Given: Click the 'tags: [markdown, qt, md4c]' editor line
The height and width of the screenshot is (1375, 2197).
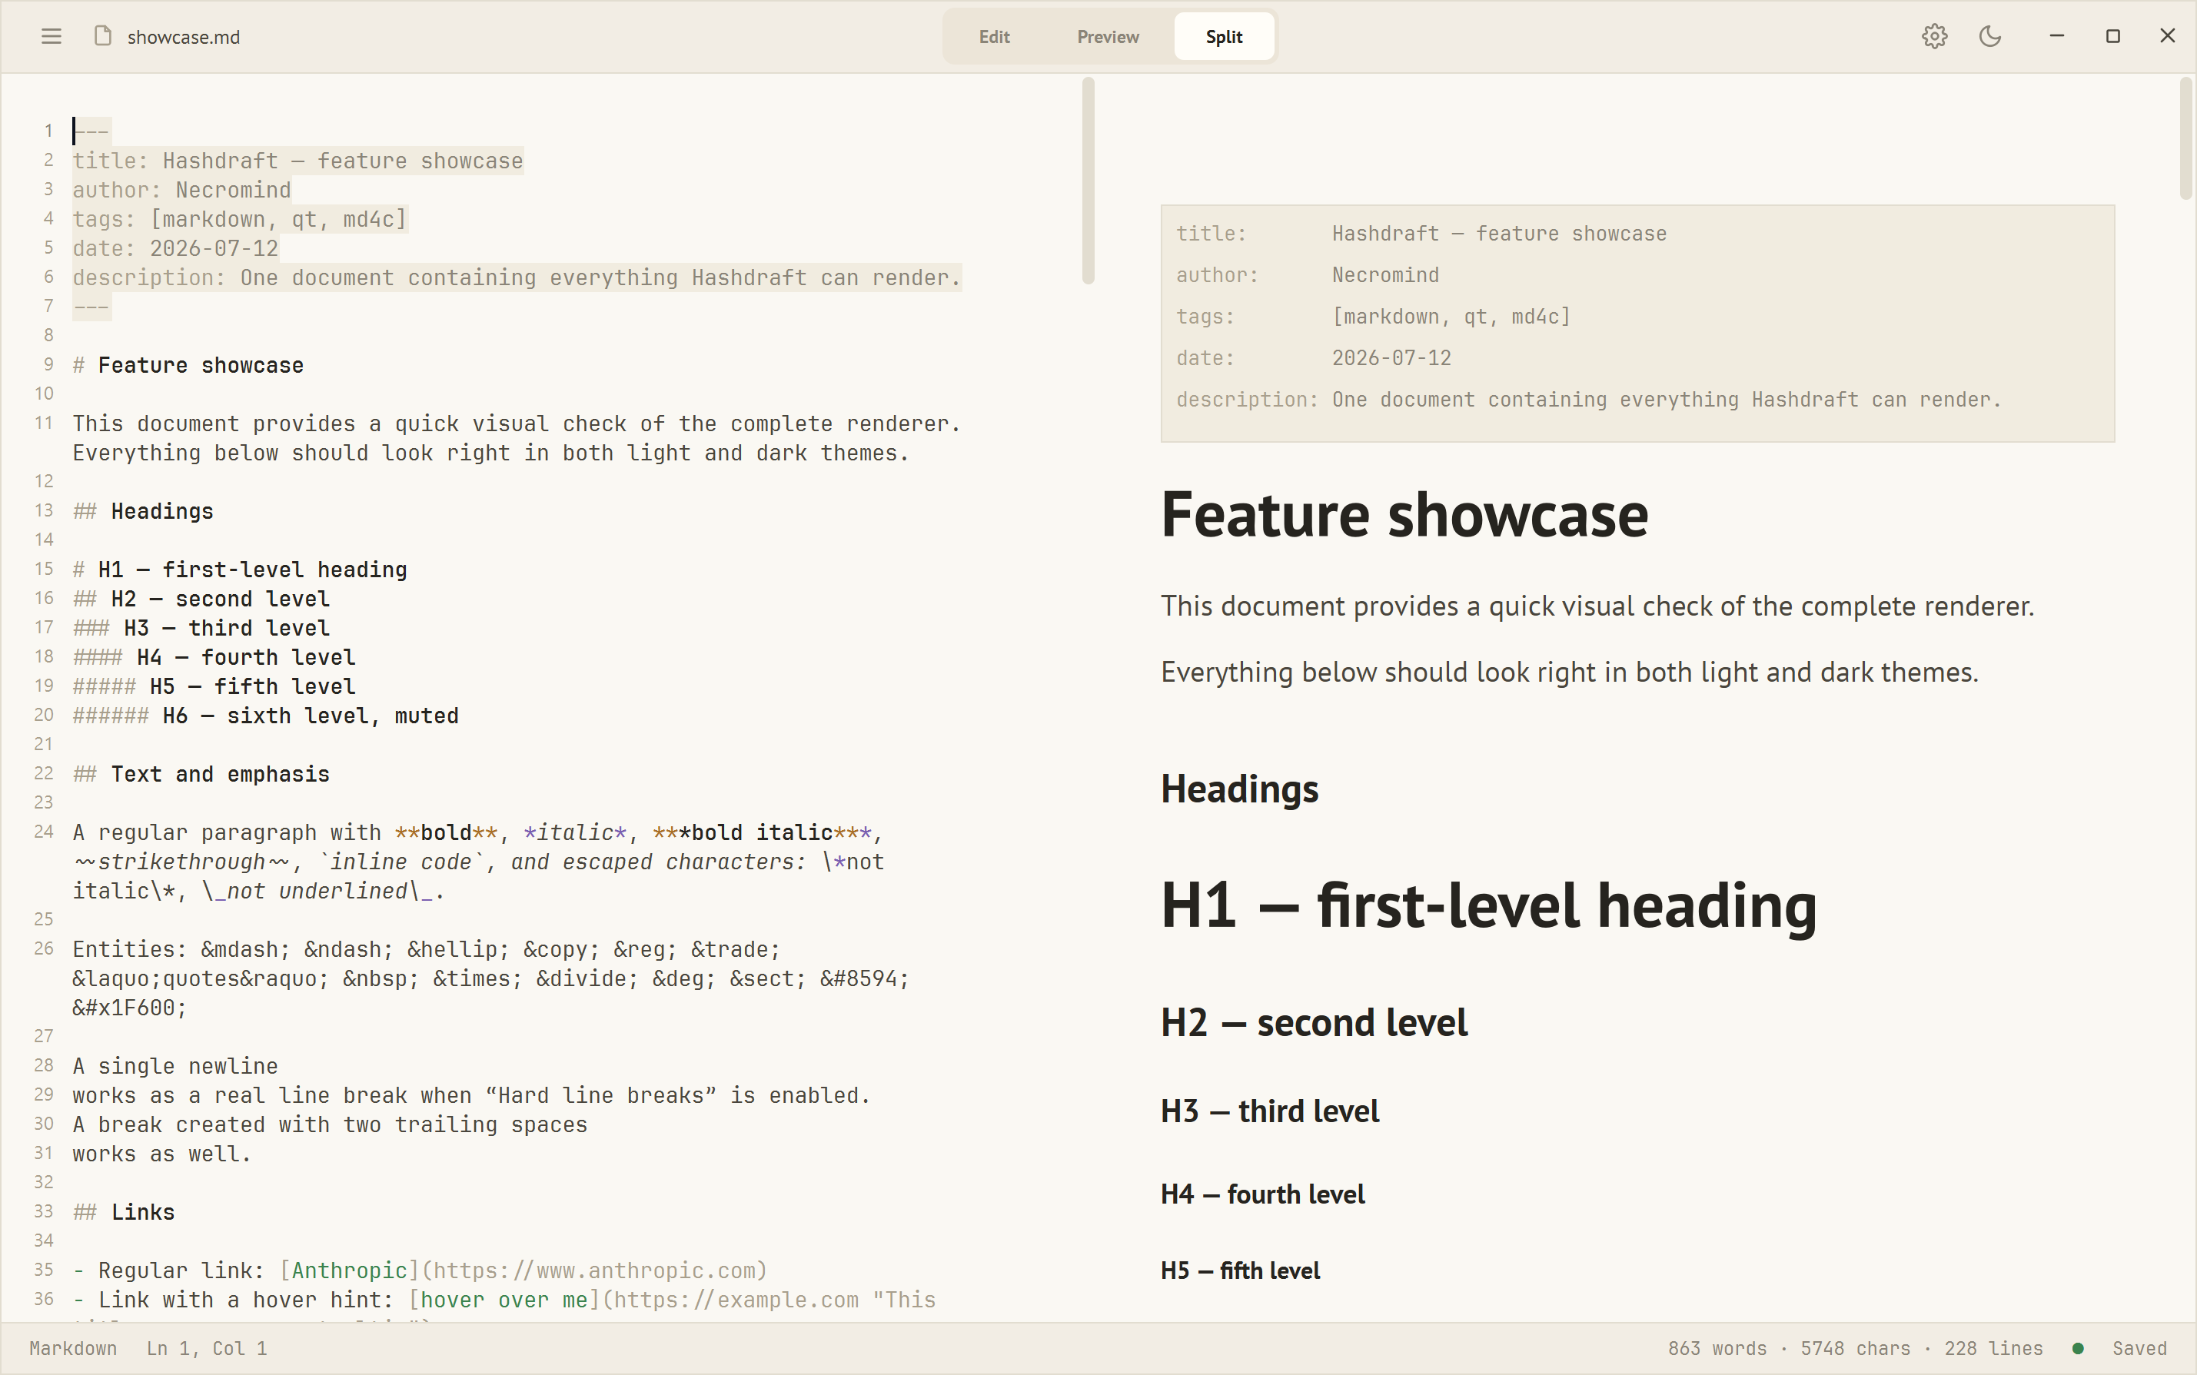Looking at the screenshot, I should pyautogui.click(x=240, y=219).
